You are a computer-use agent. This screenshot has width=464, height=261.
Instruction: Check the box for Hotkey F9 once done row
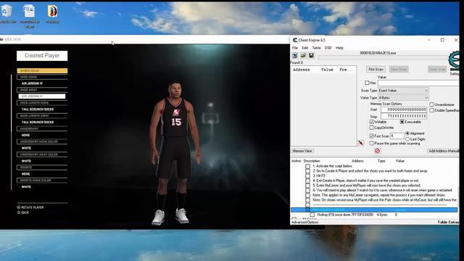click(312, 215)
